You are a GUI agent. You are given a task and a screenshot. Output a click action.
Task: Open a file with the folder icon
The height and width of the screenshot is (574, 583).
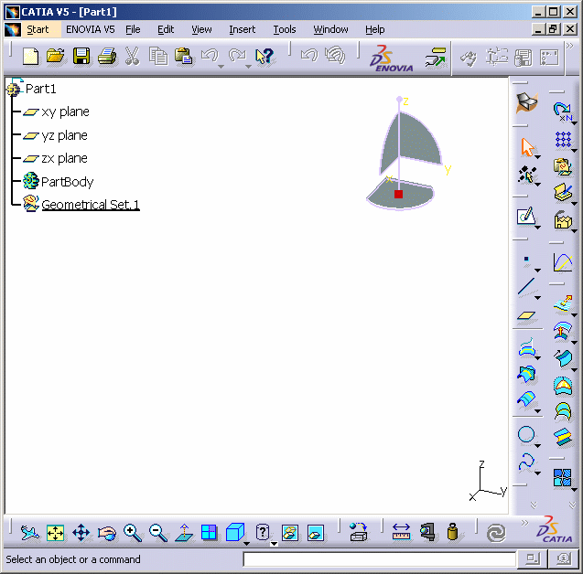(56, 57)
